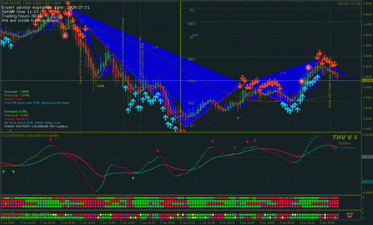This screenshot has height=225, width=373.
Task: Select the 'We are inside trading hours' label
Action: pyautogui.click(x=29, y=21)
